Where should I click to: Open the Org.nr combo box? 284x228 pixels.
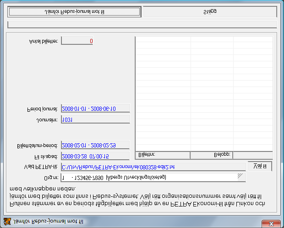[x=153, y=178]
